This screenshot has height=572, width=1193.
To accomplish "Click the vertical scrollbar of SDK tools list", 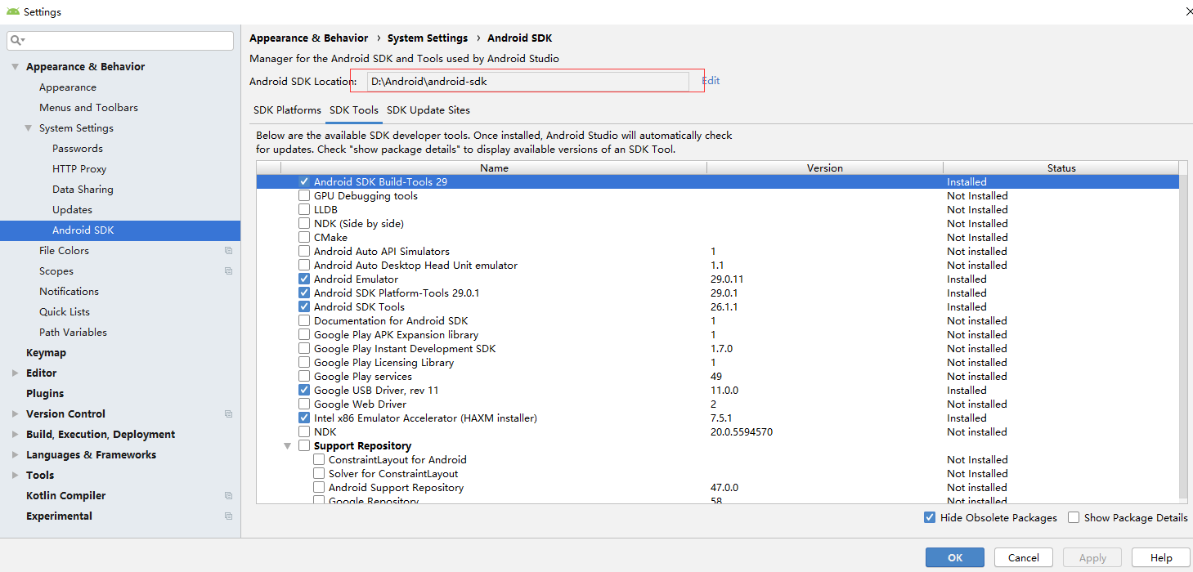I will pos(1183,327).
